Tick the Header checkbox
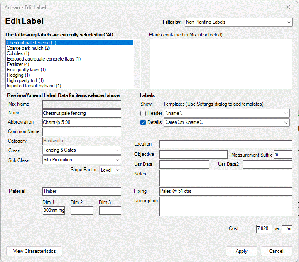 [143, 113]
